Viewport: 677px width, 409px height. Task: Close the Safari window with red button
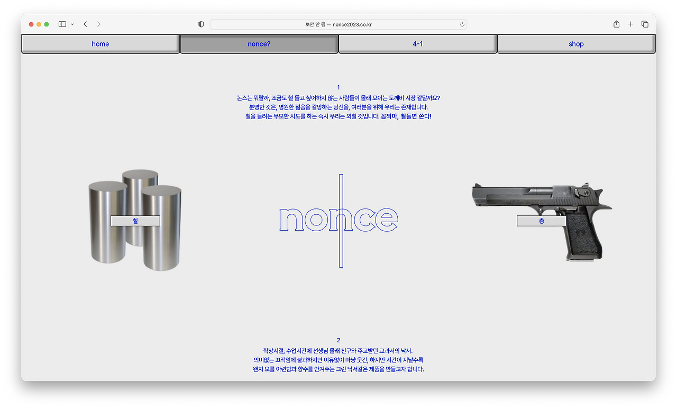(32, 24)
